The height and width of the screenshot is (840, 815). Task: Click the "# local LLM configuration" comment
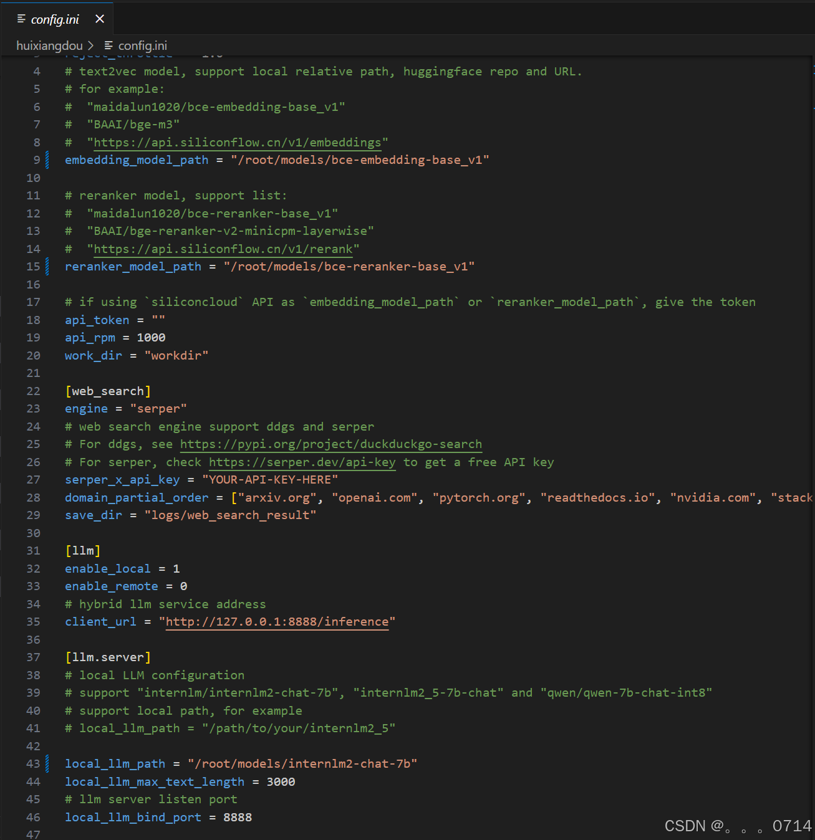tap(155, 675)
